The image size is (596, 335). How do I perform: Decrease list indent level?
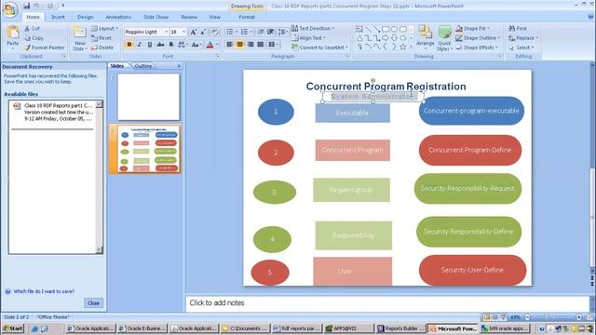[261, 32]
